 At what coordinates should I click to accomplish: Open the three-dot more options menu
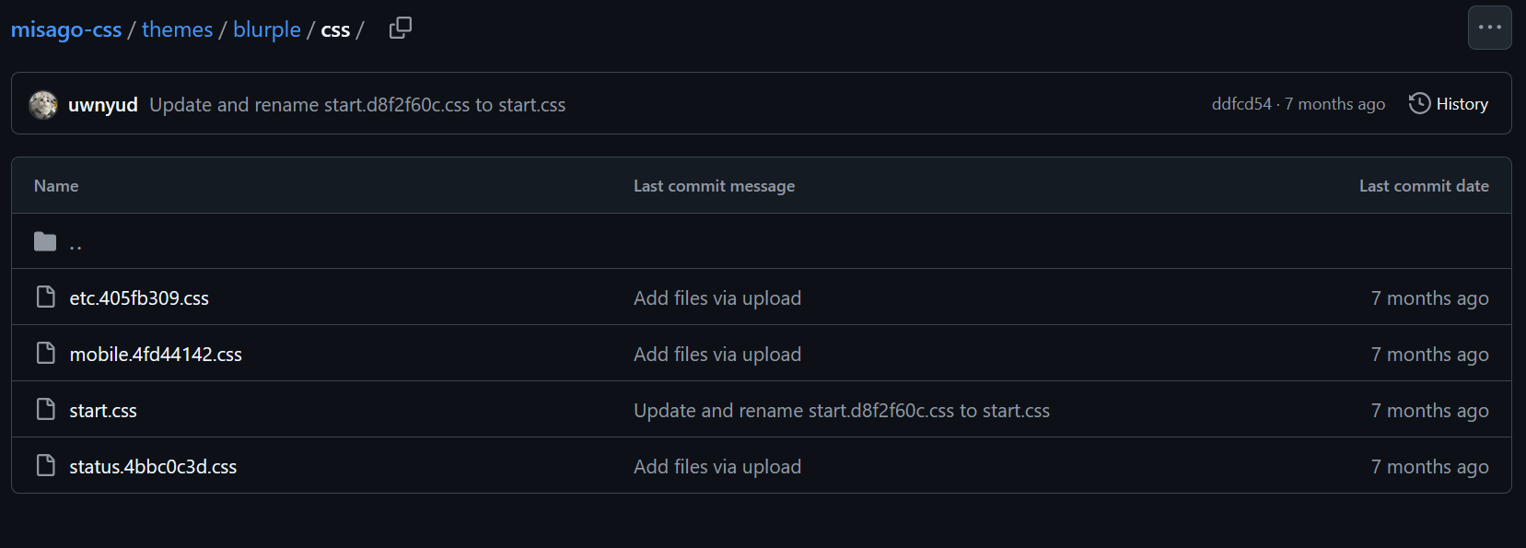(x=1489, y=28)
